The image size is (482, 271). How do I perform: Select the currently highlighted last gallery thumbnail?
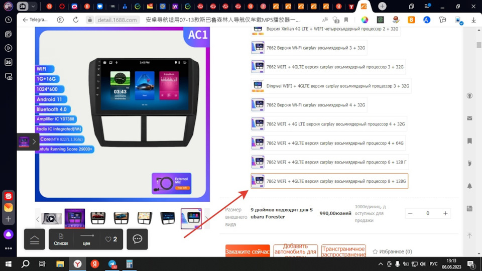click(x=191, y=219)
